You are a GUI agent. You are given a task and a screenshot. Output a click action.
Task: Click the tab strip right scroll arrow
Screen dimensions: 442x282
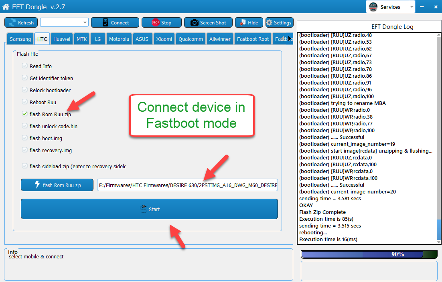[x=290, y=39]
